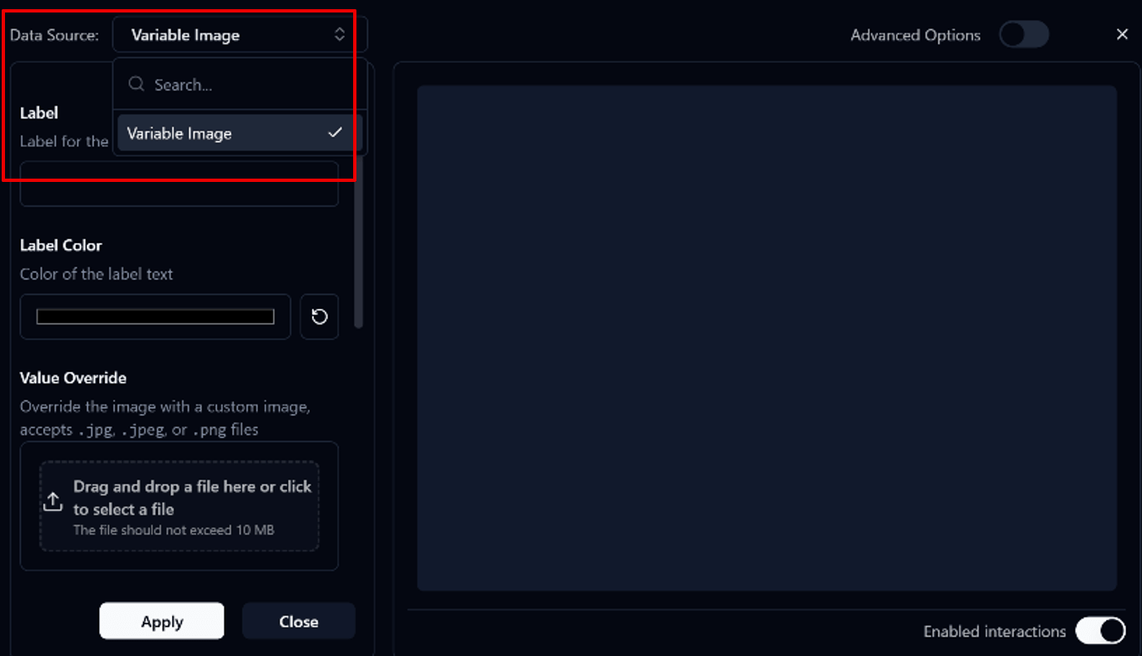Click the Label text input field
Image resolution: width=1142 pixels, height=656 pixels.
[x=179, y=184]
